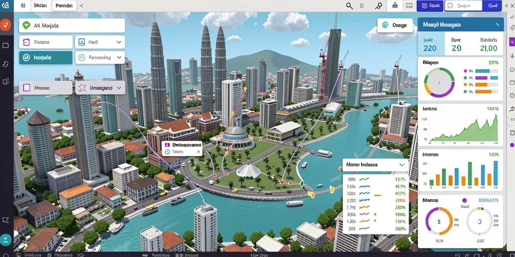Toggle the purple square Hnoceo checkbox

coord(27,88)
